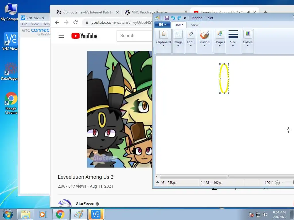Click the StarEevee channel avatar

pyautogui.click(x=65, y=203)
